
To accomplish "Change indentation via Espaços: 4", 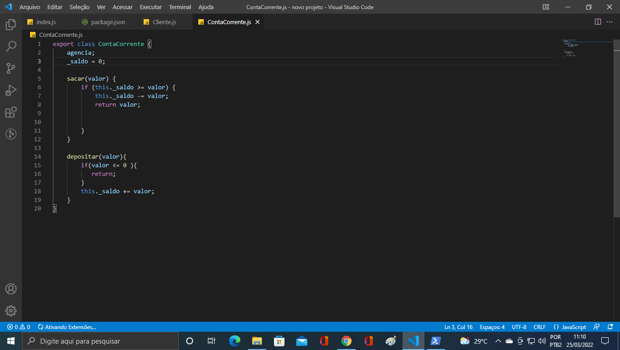I will tap(492, 327).
